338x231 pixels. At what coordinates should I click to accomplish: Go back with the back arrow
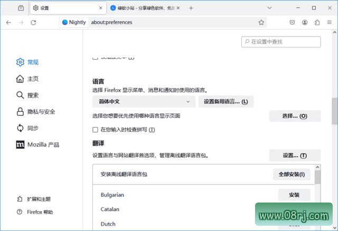pyautogui.click(x=8, y=22)
